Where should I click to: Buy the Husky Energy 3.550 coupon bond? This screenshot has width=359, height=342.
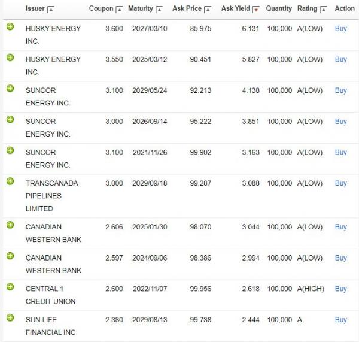(340, 60)
